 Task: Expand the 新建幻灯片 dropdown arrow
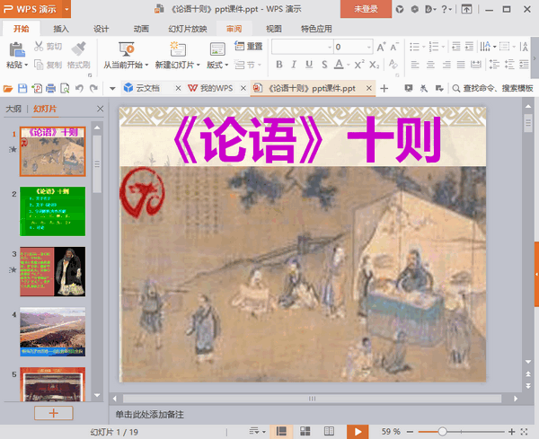point(198,65)
